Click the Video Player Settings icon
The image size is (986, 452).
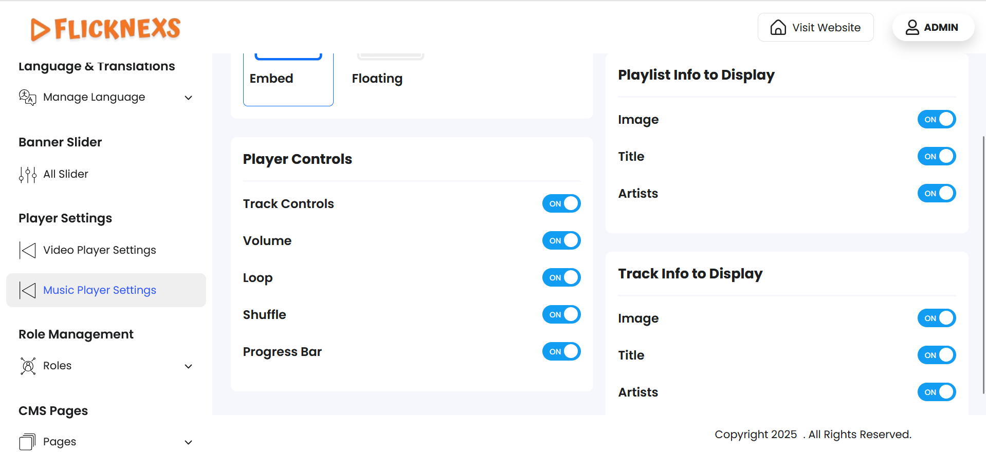[x=28, y=251]
